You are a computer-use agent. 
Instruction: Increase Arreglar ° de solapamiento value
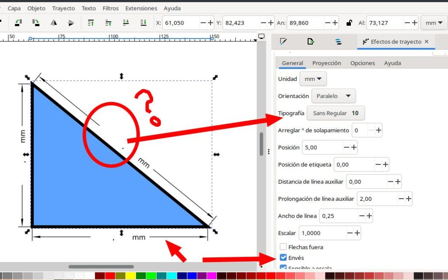tap(378, 130)
